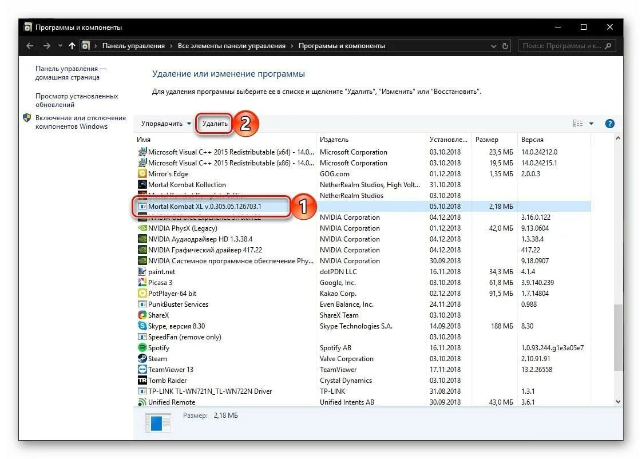Click the 'Удалить' button
The image size is (642, 459).
pos(215,124)
